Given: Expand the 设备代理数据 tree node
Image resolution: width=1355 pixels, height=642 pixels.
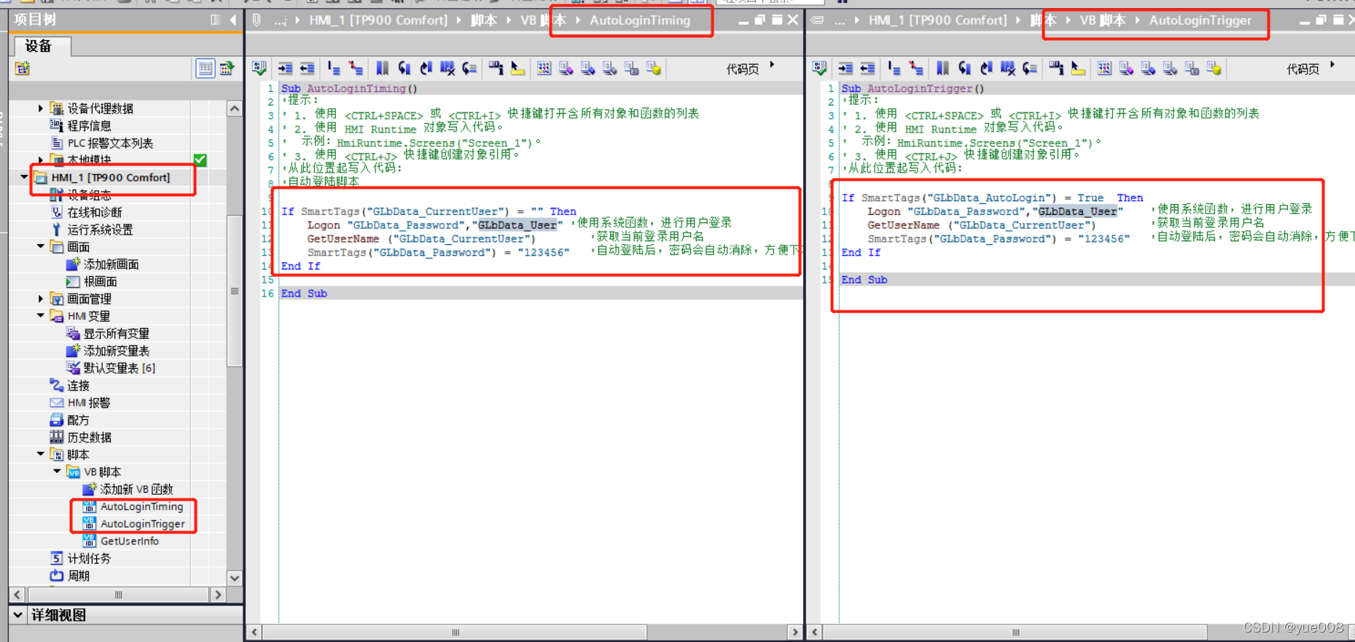Looking at the screenshot, I should pyautogui.click(x=41, y=108).
